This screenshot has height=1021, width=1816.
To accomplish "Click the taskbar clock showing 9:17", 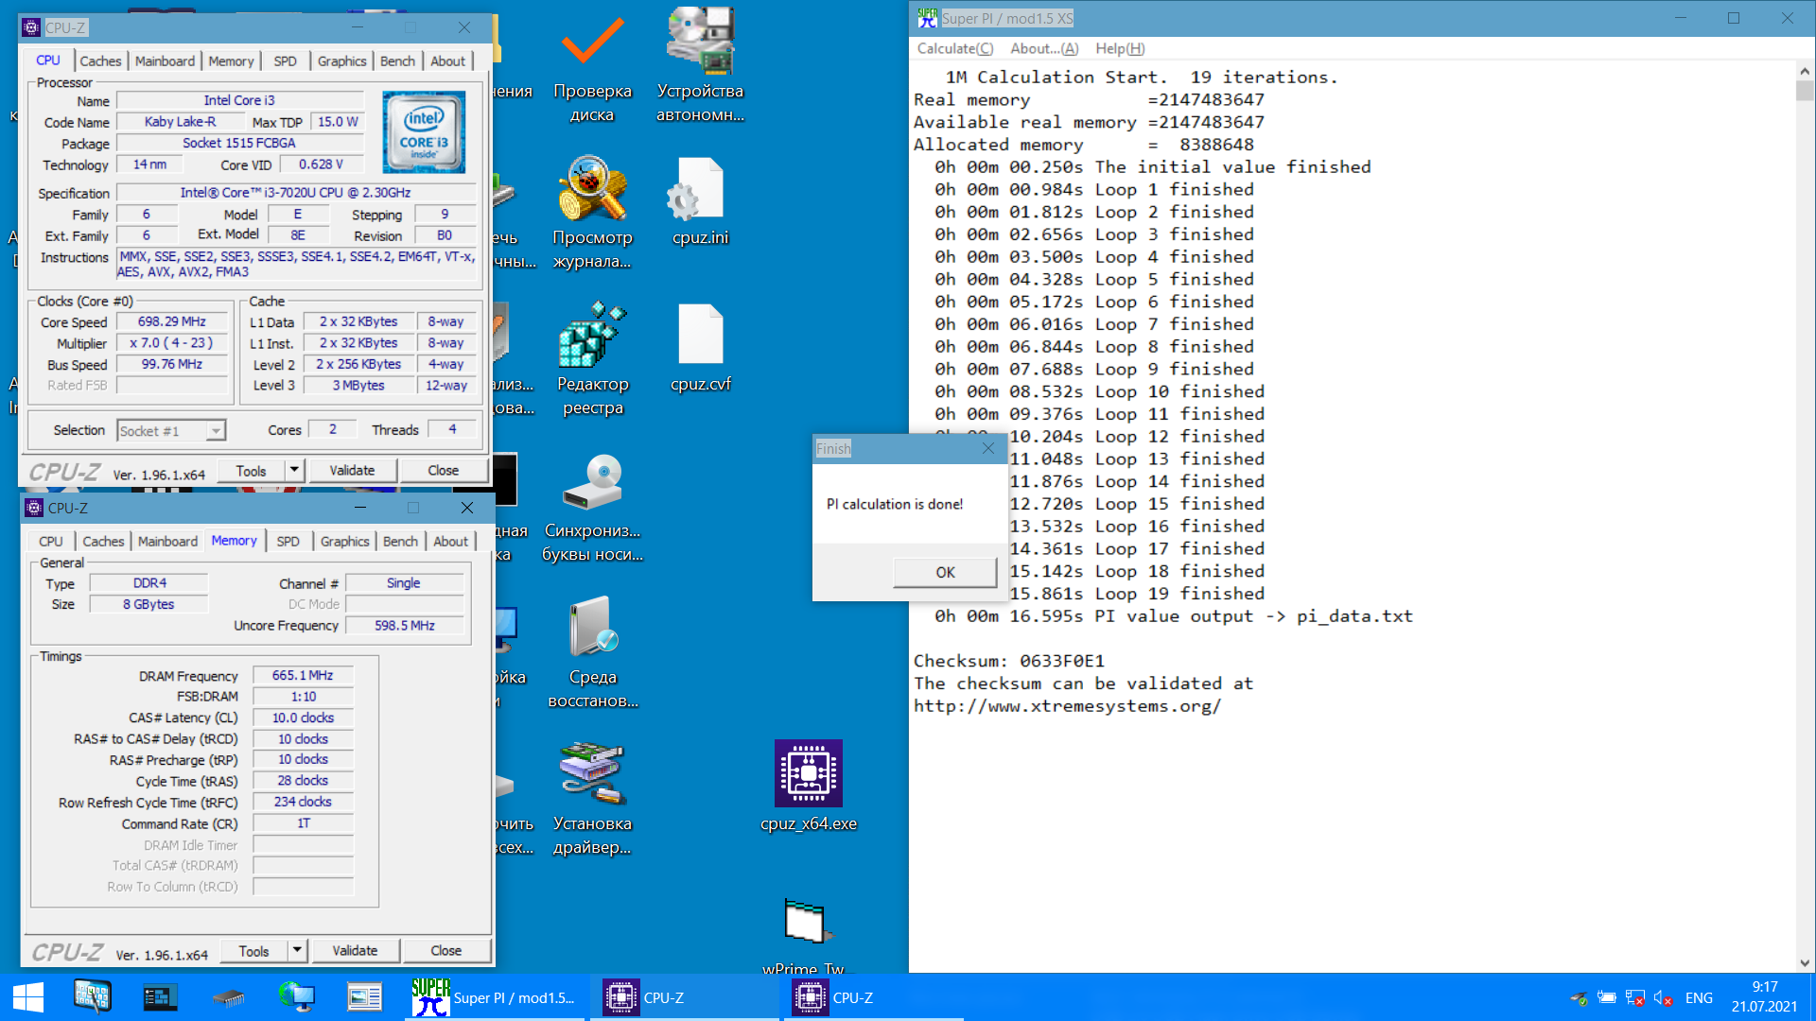I will [1765, 997].
